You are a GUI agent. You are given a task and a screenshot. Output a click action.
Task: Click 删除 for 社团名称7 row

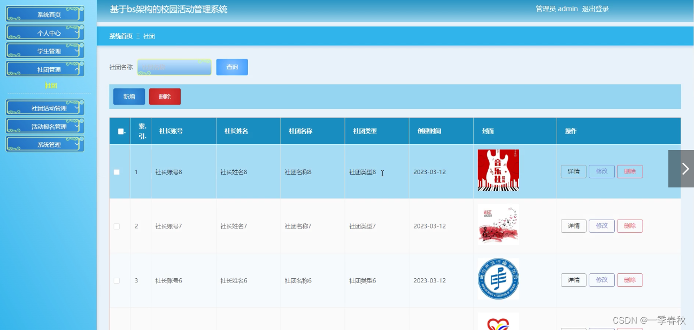tap(630, 226)
